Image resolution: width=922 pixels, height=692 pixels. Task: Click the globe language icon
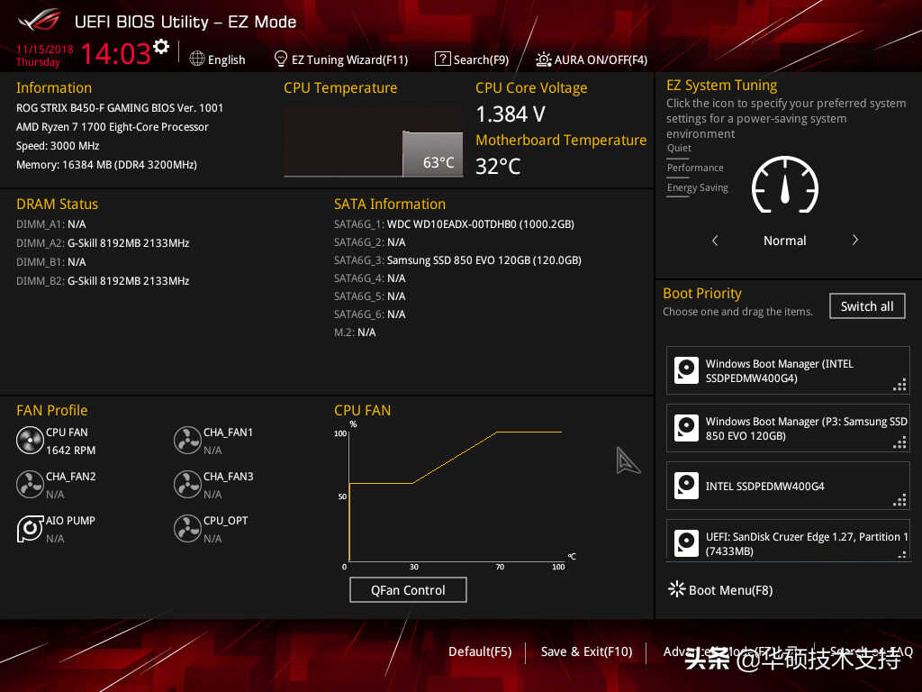pos(197,59)
